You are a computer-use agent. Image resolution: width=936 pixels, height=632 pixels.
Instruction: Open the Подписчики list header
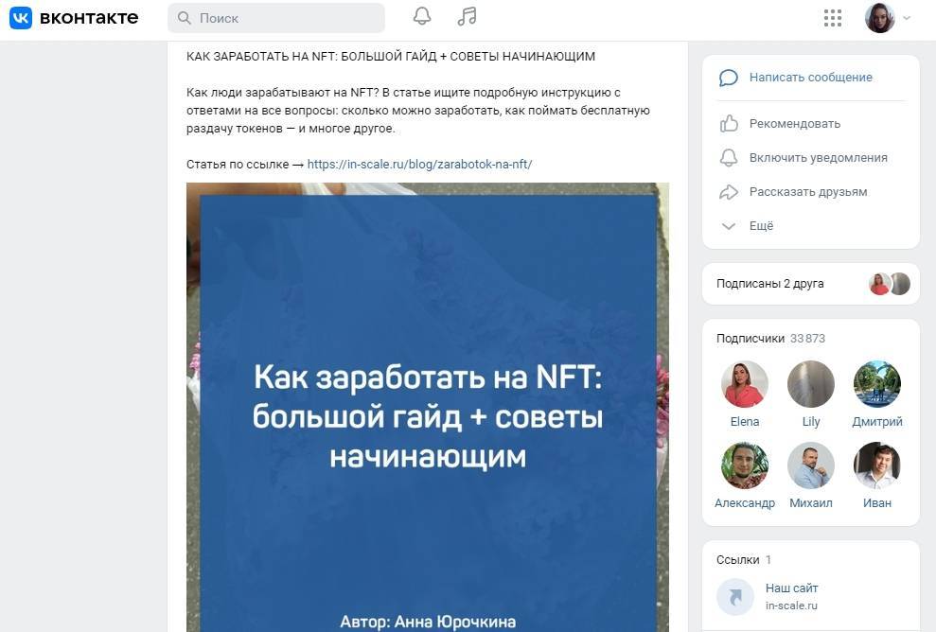point(751,338)
